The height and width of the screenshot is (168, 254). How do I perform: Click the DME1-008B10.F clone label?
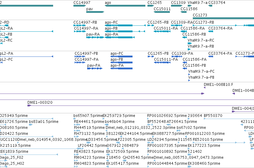coord(218,85)
